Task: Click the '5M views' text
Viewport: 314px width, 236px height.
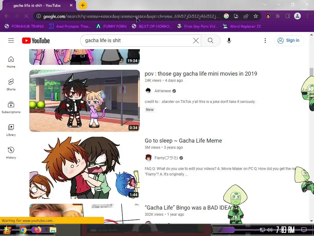Action: tap(152, 147)
